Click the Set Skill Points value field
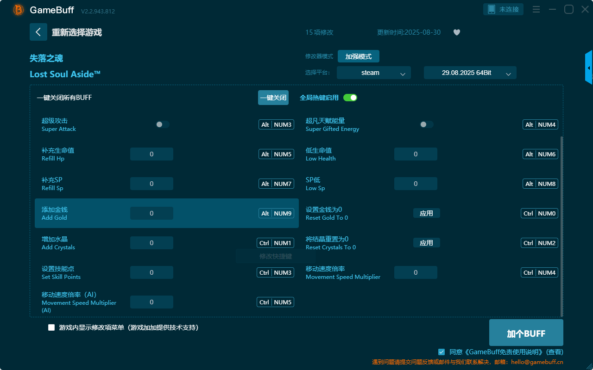Viewport: 593px width, 370px height. 151,272
